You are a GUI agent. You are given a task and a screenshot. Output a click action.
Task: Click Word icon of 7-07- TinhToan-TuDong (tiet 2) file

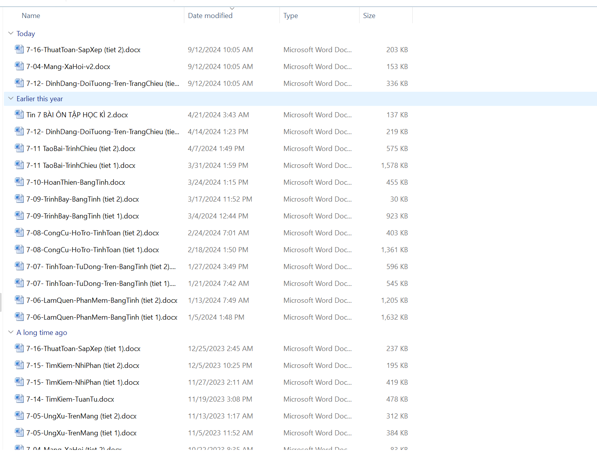(x=19, y=266)
